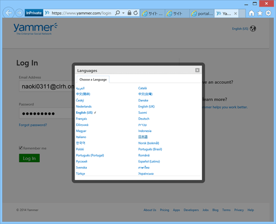
Task: Click the Yammer logo
Action: click(35, 29)
